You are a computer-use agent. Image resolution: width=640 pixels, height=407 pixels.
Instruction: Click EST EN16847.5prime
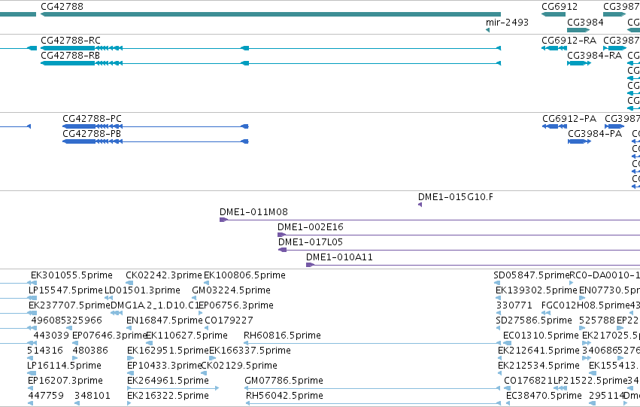click(129, 328)
